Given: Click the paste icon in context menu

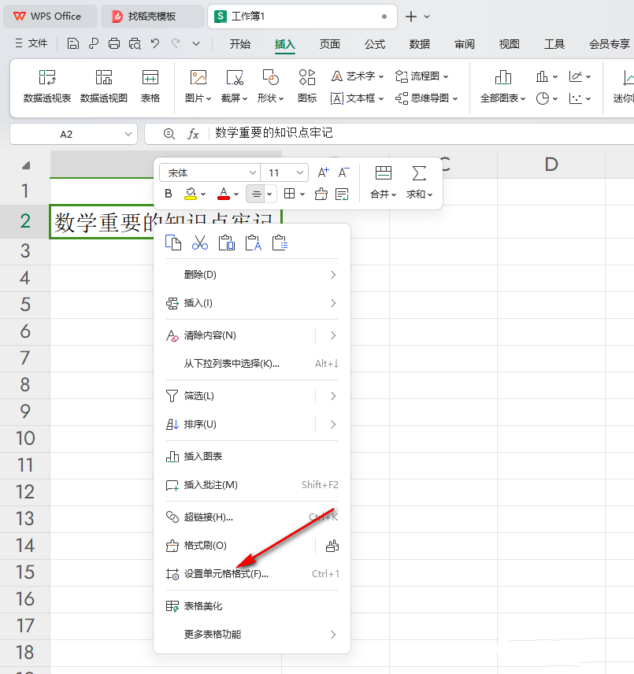Looking at the screenshot, I should tap(227, 243).
